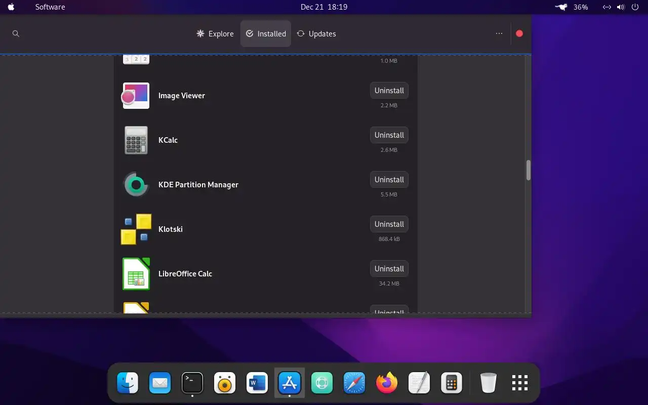Open the green lifebuoy Help app in dock
The width and height of the screenshot is (648, 405).
322,383
